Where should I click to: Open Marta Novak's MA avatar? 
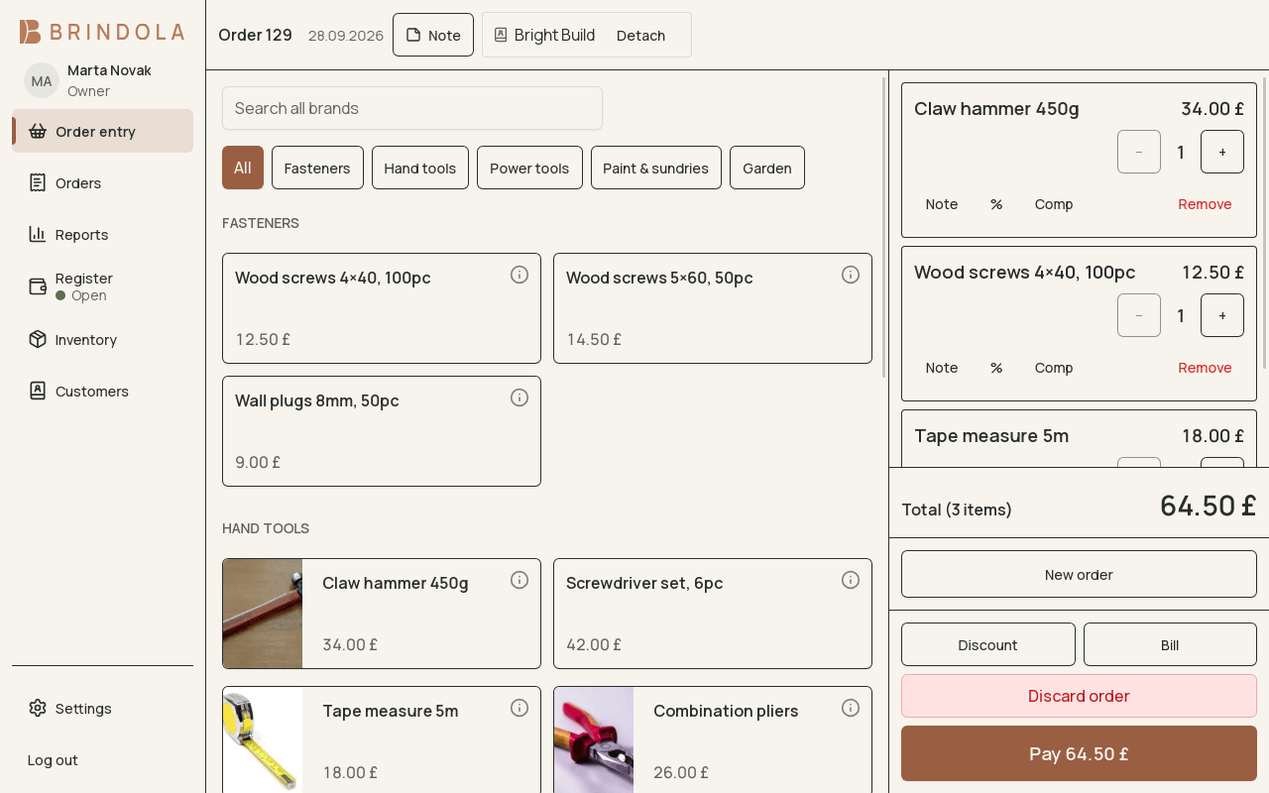click(x=42, y=80)
